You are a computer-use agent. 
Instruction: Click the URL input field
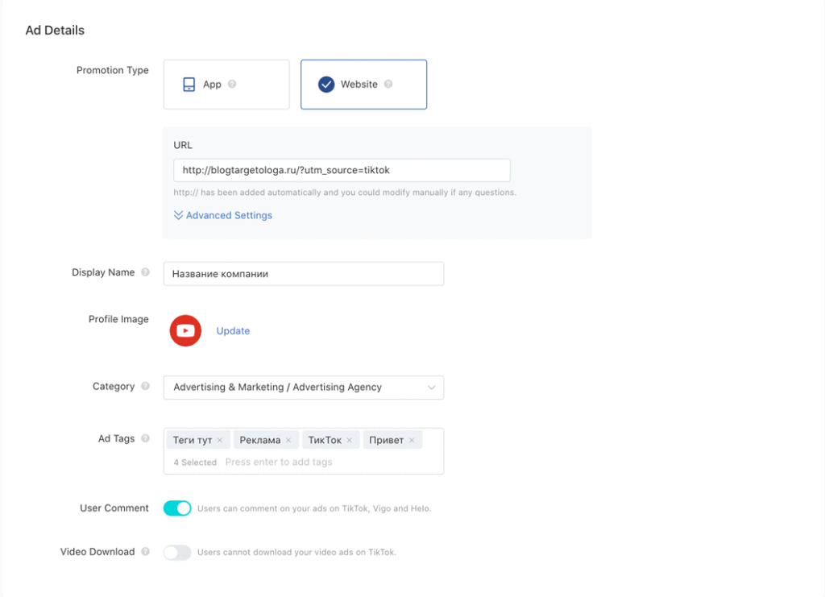[x=342, y=170]
